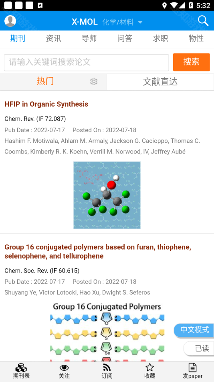Click the orange 搜索 button

pos(192,62)
